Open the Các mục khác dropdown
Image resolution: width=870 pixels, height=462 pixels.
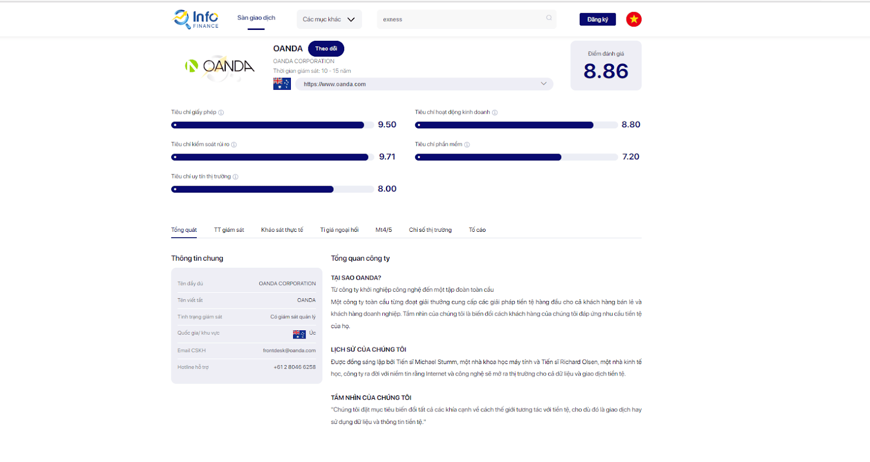(329, 20)
